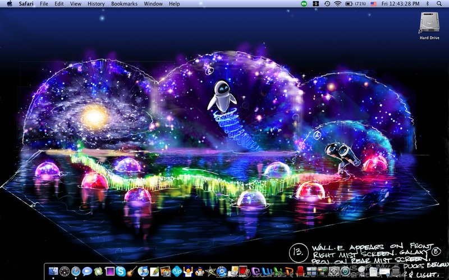Viewport: 449px width, 280px height.
Task: Open the paintbrush app icon in Dock
Action: click(x=155, y=271)
